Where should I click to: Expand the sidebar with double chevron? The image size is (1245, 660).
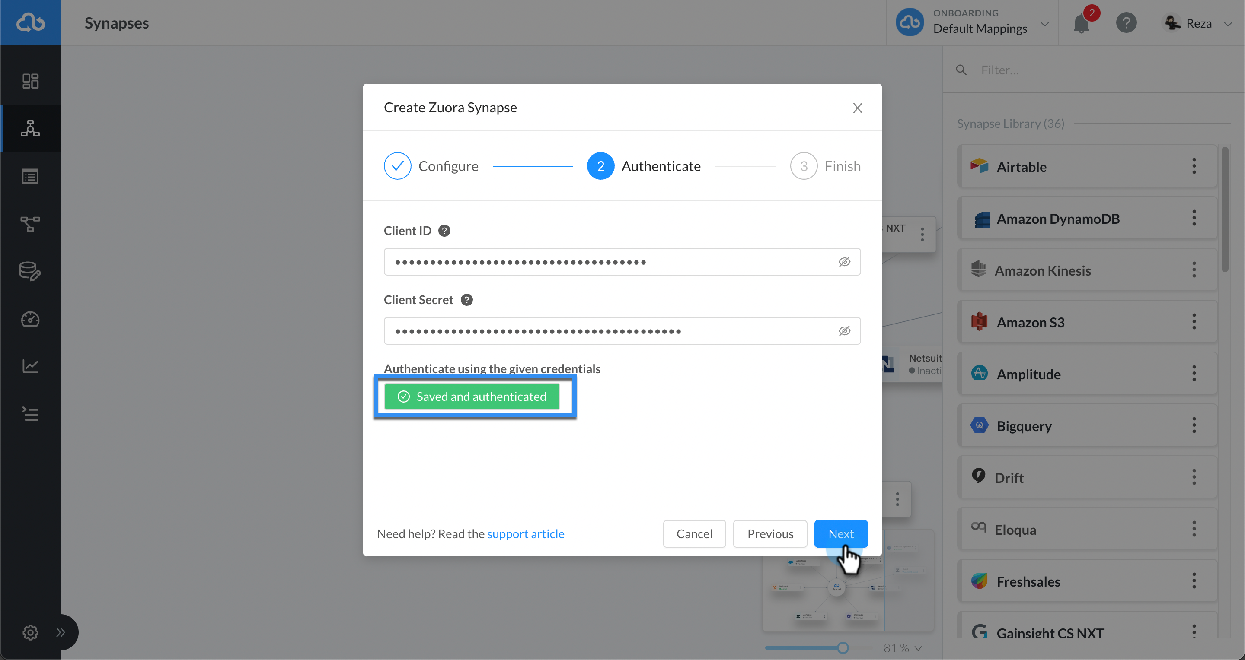click(61, 632)
